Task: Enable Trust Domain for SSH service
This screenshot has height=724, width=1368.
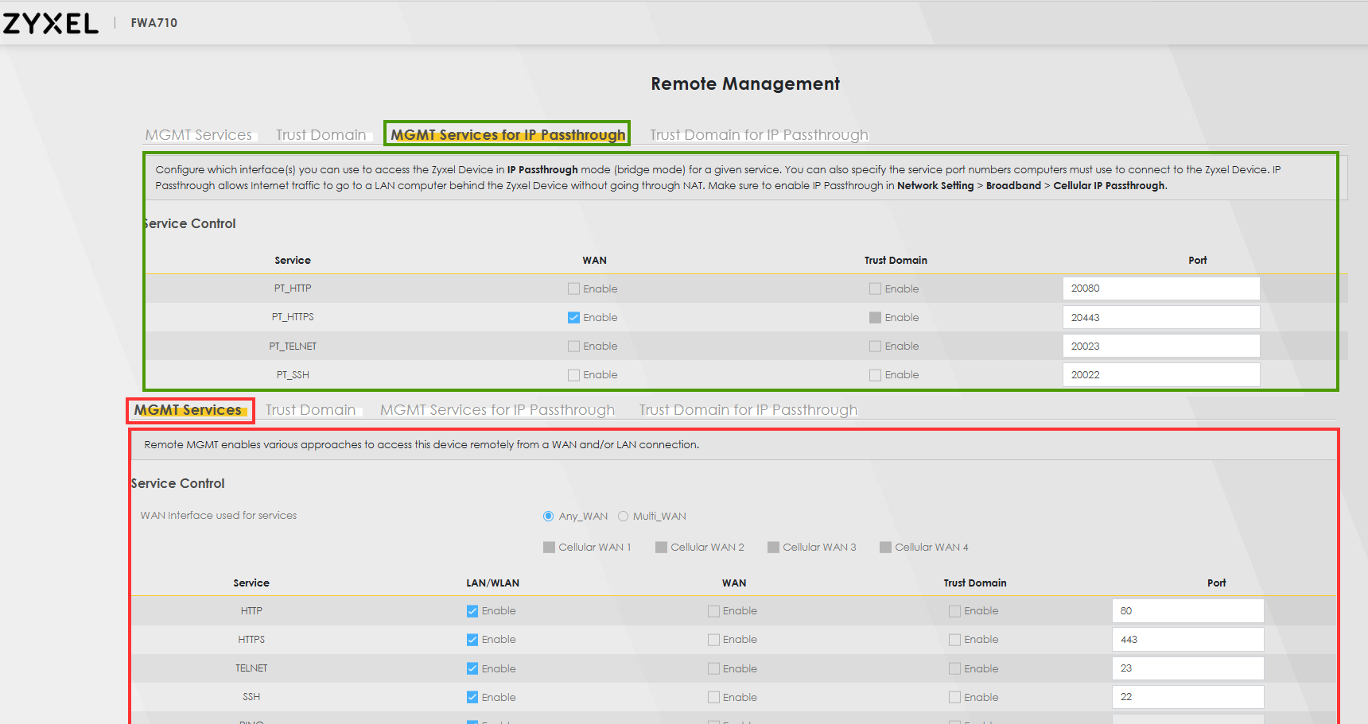Action: (954, 698)
